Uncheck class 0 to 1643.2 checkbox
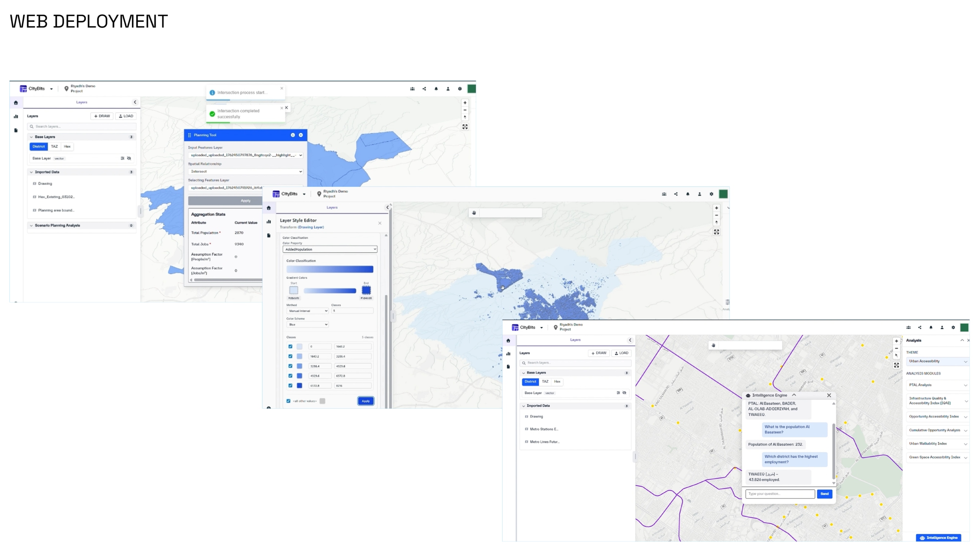Screen dimensions: 979x551 tap(290, 346)
